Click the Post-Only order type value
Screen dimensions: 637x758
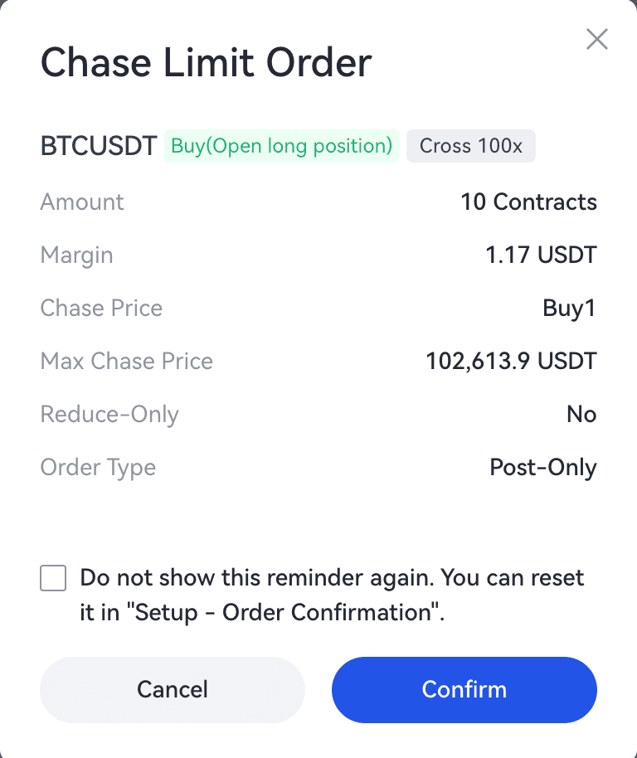pos(542,467)
